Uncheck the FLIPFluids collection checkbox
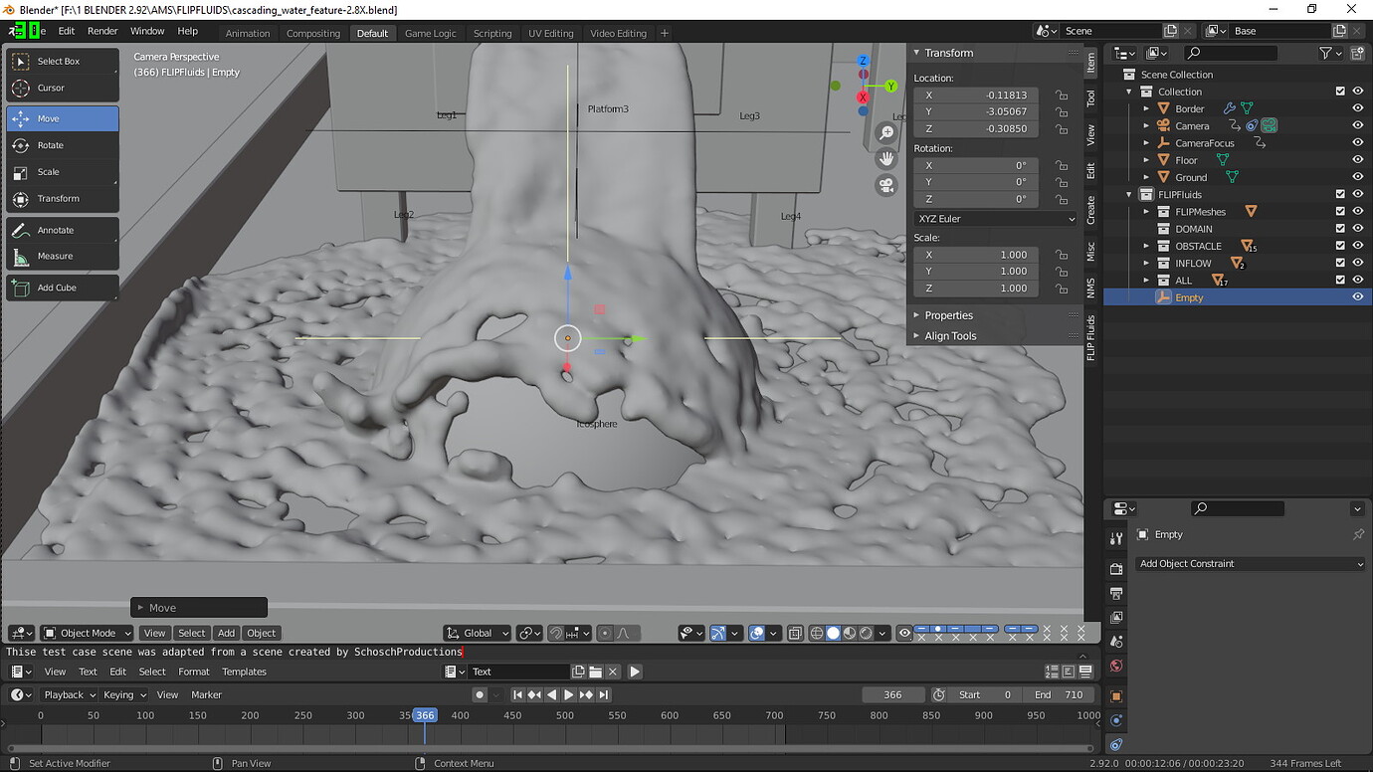This screenshot has height=772, width=1373. pos(1341,193)
